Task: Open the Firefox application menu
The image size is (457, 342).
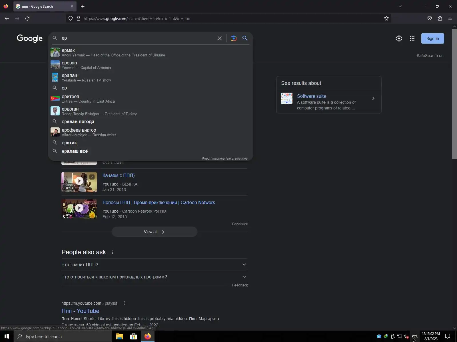Action: coord(450,19)
